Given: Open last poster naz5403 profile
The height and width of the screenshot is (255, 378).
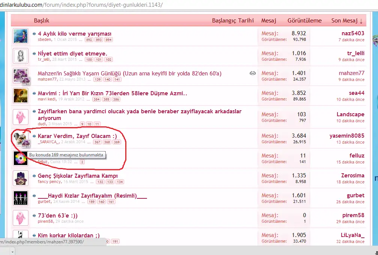Looking at the screenshot, I should point(352,33).
